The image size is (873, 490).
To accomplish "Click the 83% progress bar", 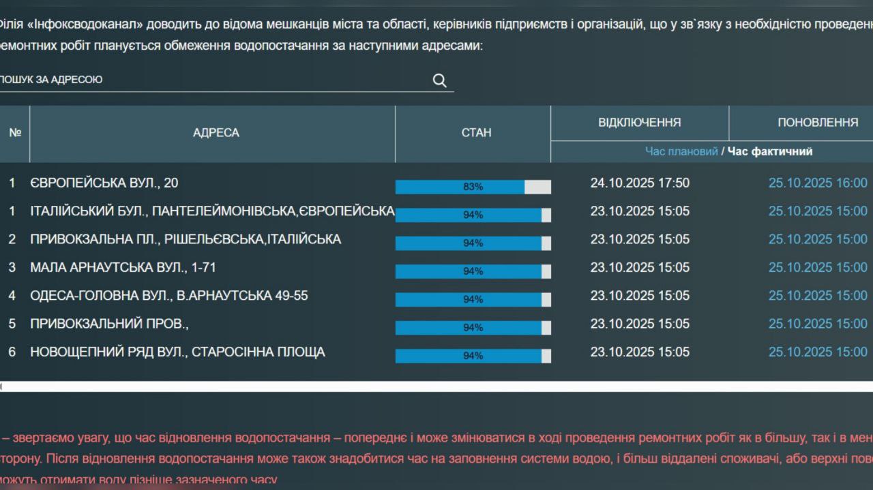I will (x=473, y=185).
